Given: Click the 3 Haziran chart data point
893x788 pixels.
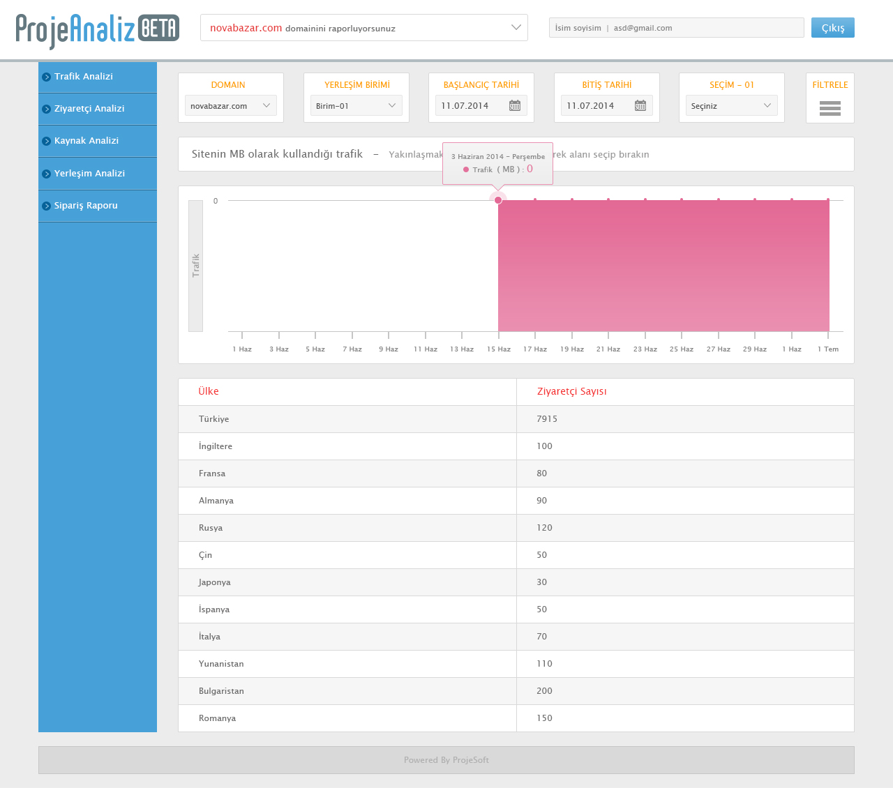Looking at the screenshot, I should (x=498, y=200).
